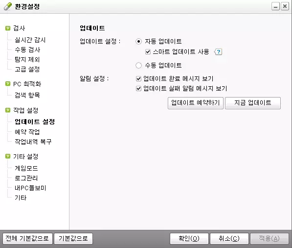Confirm with 확인(O) button
Image resolution: width=292 pixels, height=248 pixels.
189,239
